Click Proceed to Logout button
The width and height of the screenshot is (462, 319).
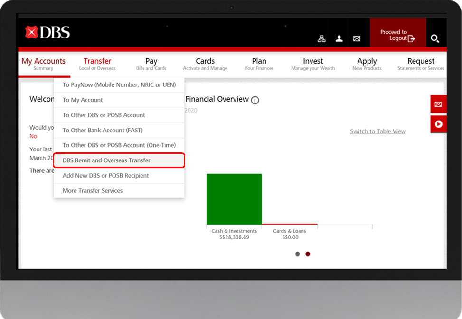pos(397,35)
